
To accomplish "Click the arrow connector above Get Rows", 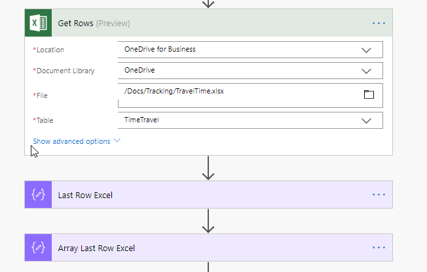I will tap(208, 3).
